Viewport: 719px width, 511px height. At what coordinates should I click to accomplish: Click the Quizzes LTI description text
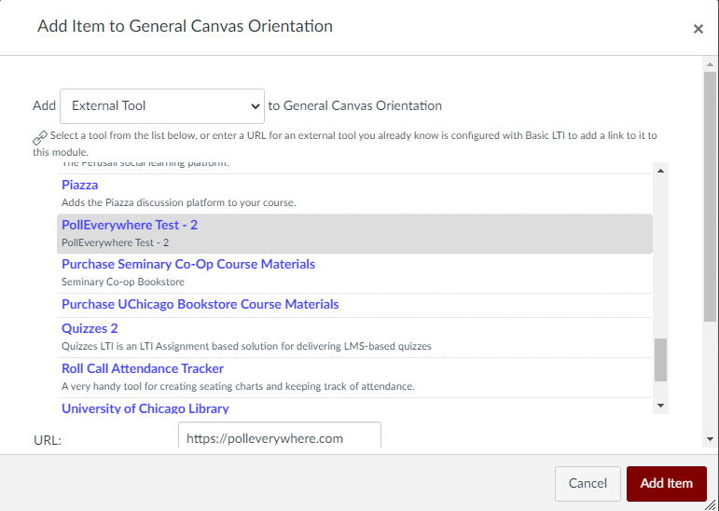click(x=246, y=347)
